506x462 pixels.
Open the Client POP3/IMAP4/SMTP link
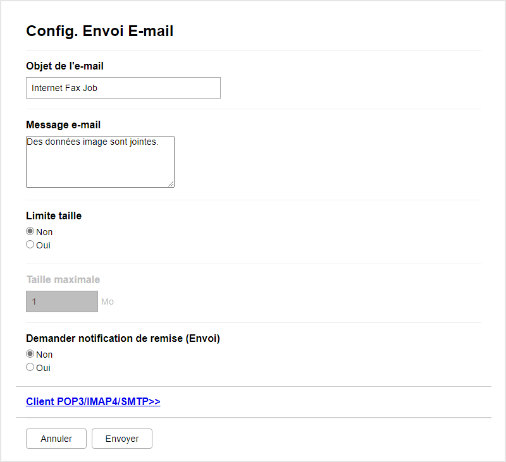click(93, 401)
